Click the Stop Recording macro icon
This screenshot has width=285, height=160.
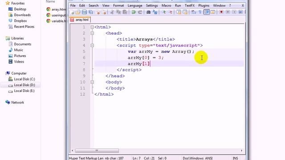point(228,12)
